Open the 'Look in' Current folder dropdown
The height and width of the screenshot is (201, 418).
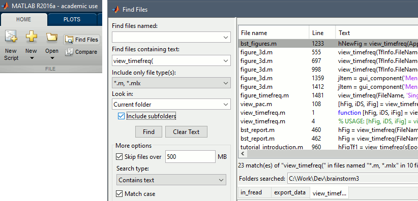(226, 104)
